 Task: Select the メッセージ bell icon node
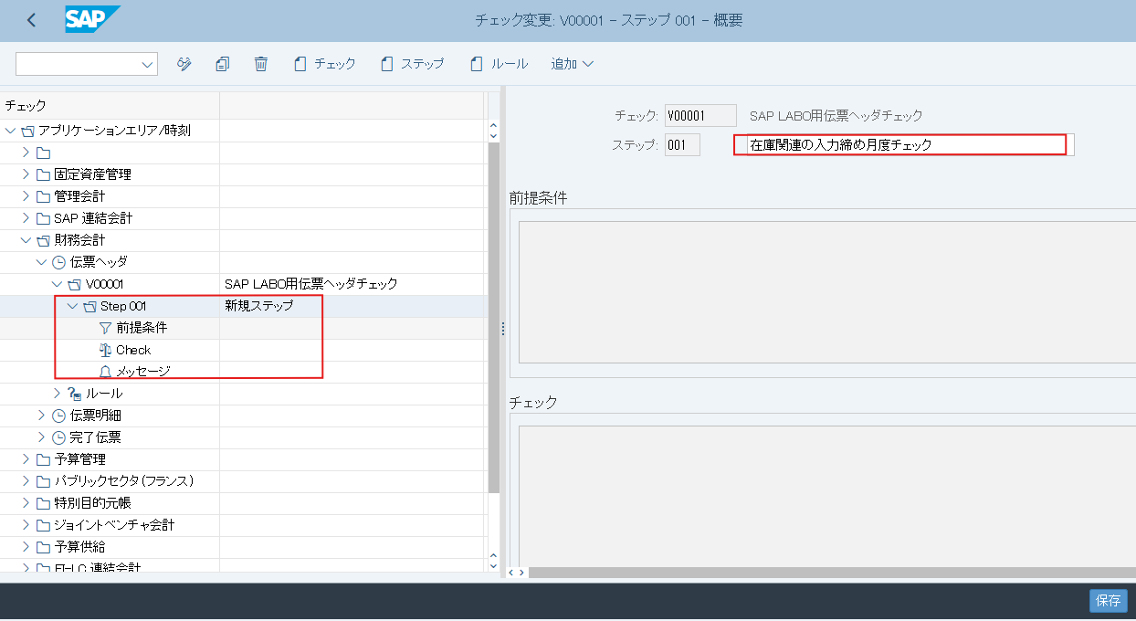point(105,372)
